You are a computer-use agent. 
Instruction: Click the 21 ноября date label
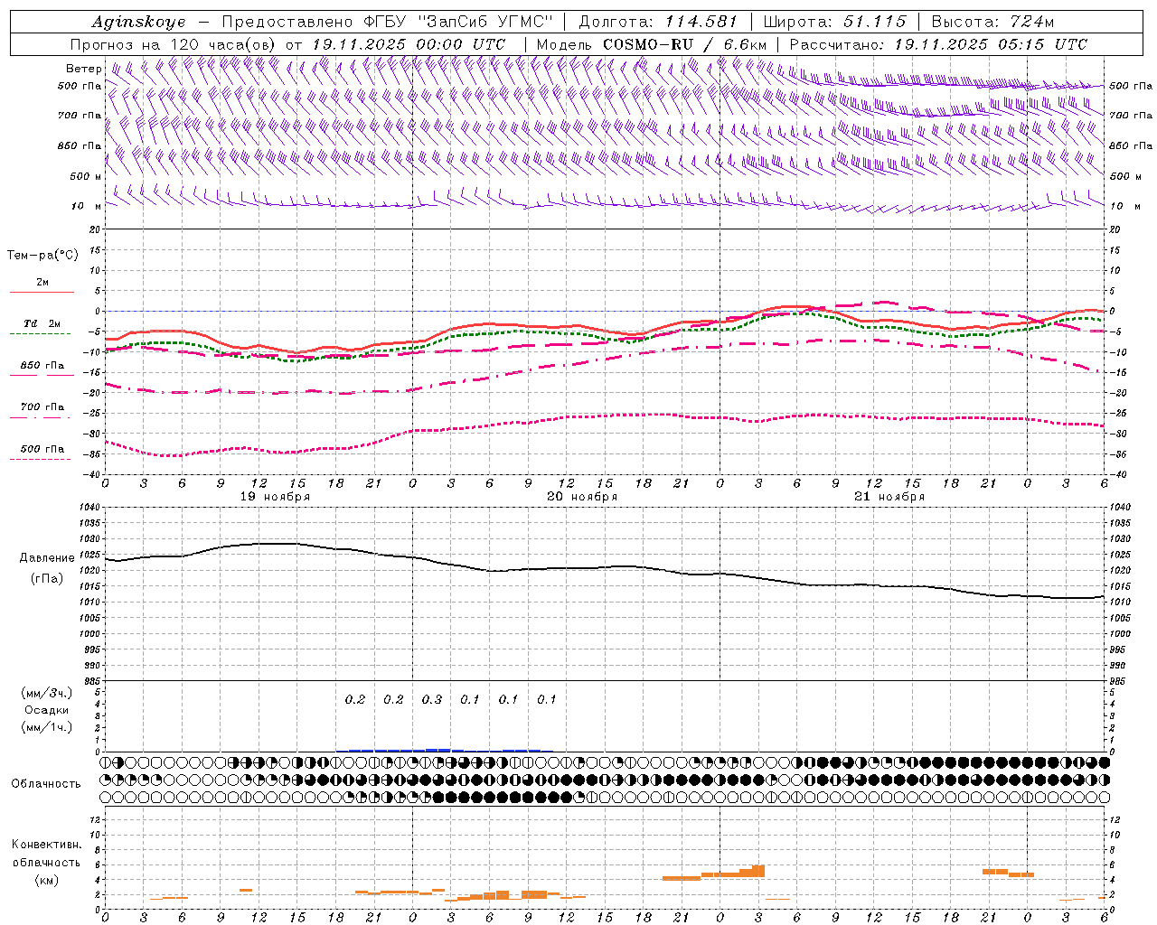[x=889, y=496]
